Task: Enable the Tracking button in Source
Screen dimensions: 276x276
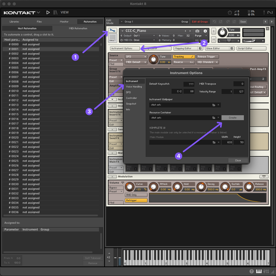Action: point(183,57)
